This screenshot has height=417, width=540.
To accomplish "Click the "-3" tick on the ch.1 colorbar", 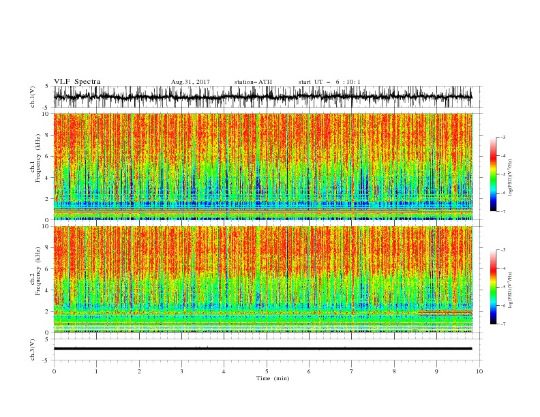I will tap(503, 137).
